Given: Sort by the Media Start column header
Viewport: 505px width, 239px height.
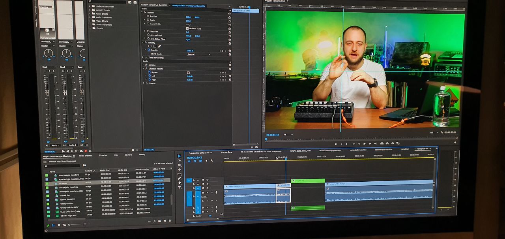Looking at the screenshot, I should [105, 170].
